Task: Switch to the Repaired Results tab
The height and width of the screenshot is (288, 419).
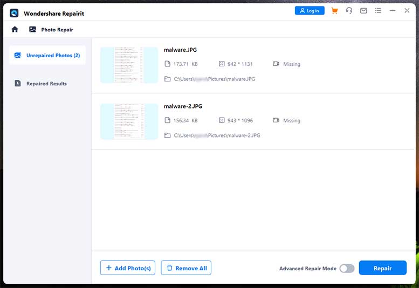Action: click(x=47, y=84)
